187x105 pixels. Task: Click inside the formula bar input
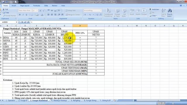tap(108, 22)
